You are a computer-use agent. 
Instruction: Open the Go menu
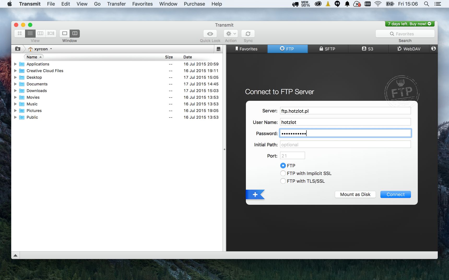click(97, 4)
